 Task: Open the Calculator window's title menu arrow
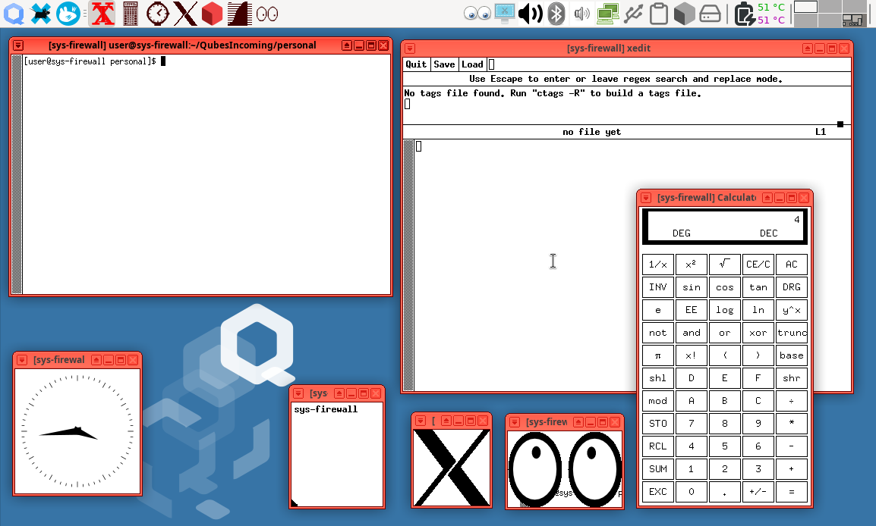click(x=646, y=198)
